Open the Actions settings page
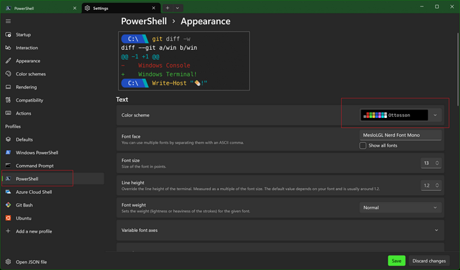Screen dimensions: 460x270 [x=53, y=113]
